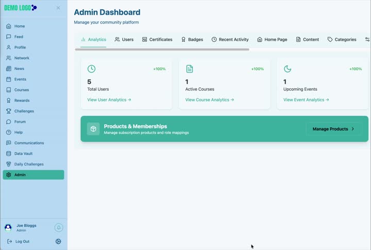The height and width of the screenshot is (250, 371).
Task: Click the Joe Bloggs user name
Action: pyautogui.click(x=26, y=226)
